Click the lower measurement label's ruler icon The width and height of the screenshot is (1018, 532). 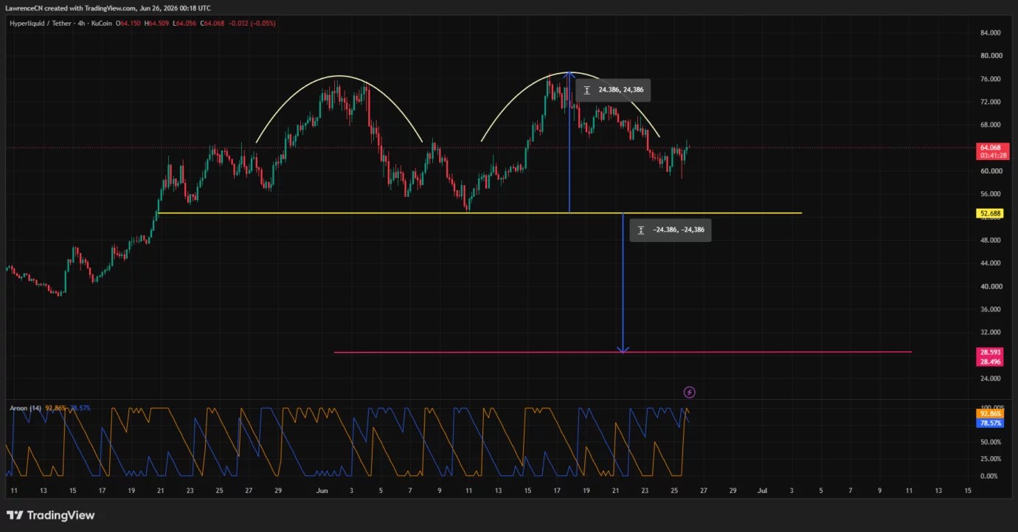coord(642,229)
